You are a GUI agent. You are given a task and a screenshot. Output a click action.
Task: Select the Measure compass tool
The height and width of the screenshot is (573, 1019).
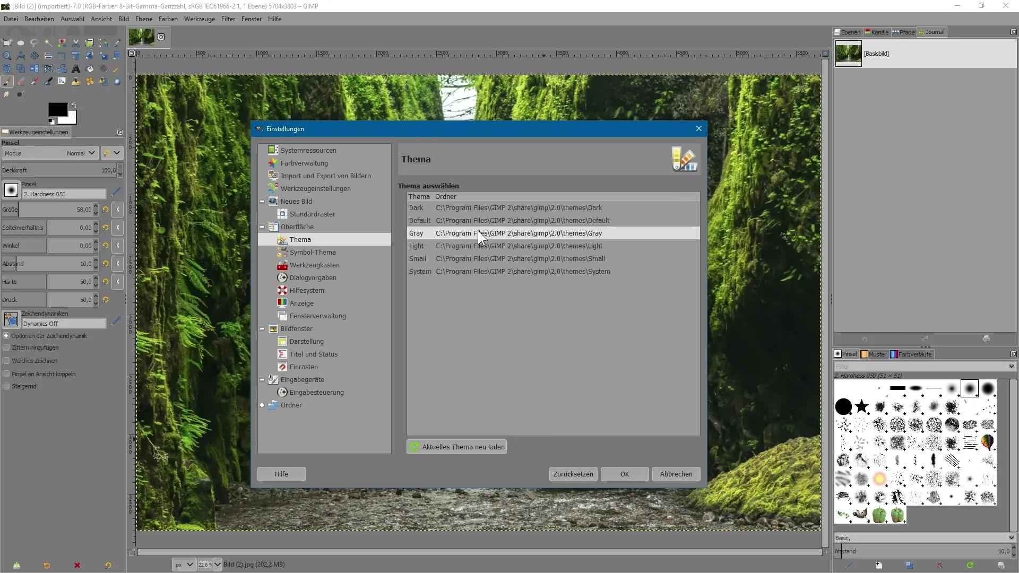point(21,56)
